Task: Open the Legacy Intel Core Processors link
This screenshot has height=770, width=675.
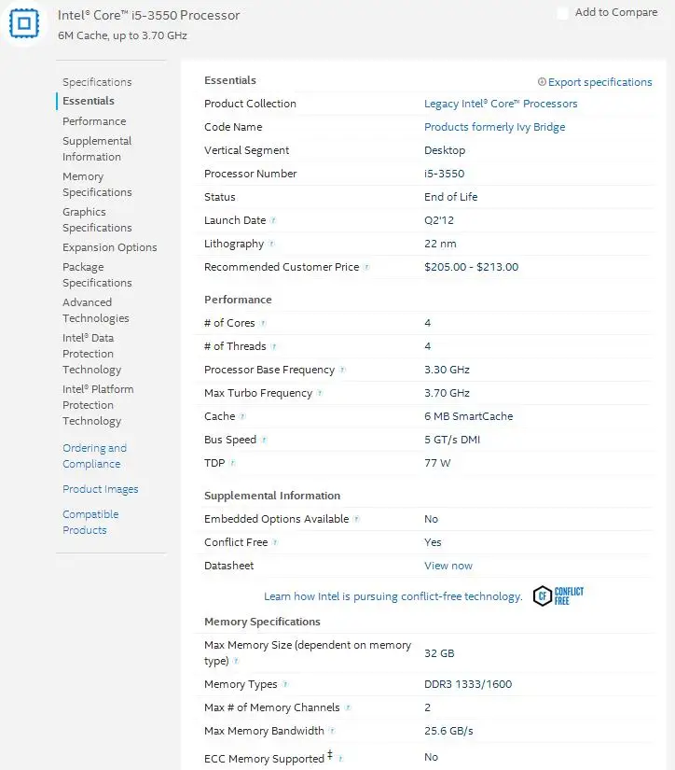Action: [x=501, y=104]
